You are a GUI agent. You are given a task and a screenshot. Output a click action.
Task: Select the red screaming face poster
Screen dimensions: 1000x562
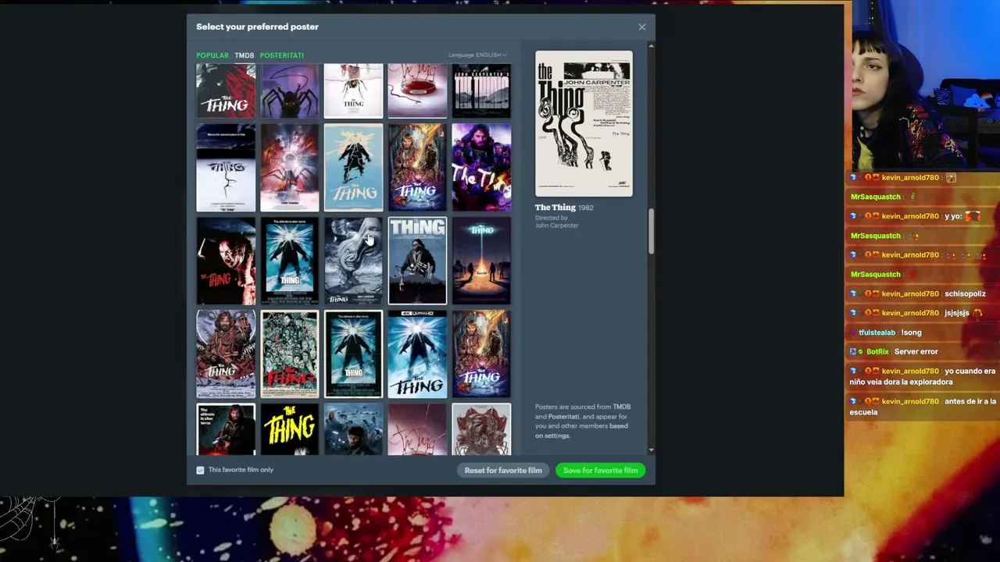pos(226,261)
